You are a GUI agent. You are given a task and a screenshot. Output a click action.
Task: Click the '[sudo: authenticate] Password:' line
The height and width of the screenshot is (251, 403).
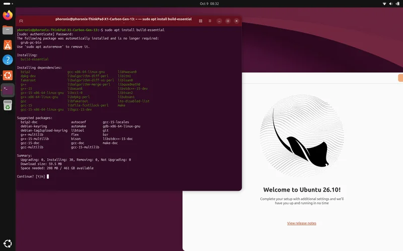pyautogui.click(x=45, y=34)
